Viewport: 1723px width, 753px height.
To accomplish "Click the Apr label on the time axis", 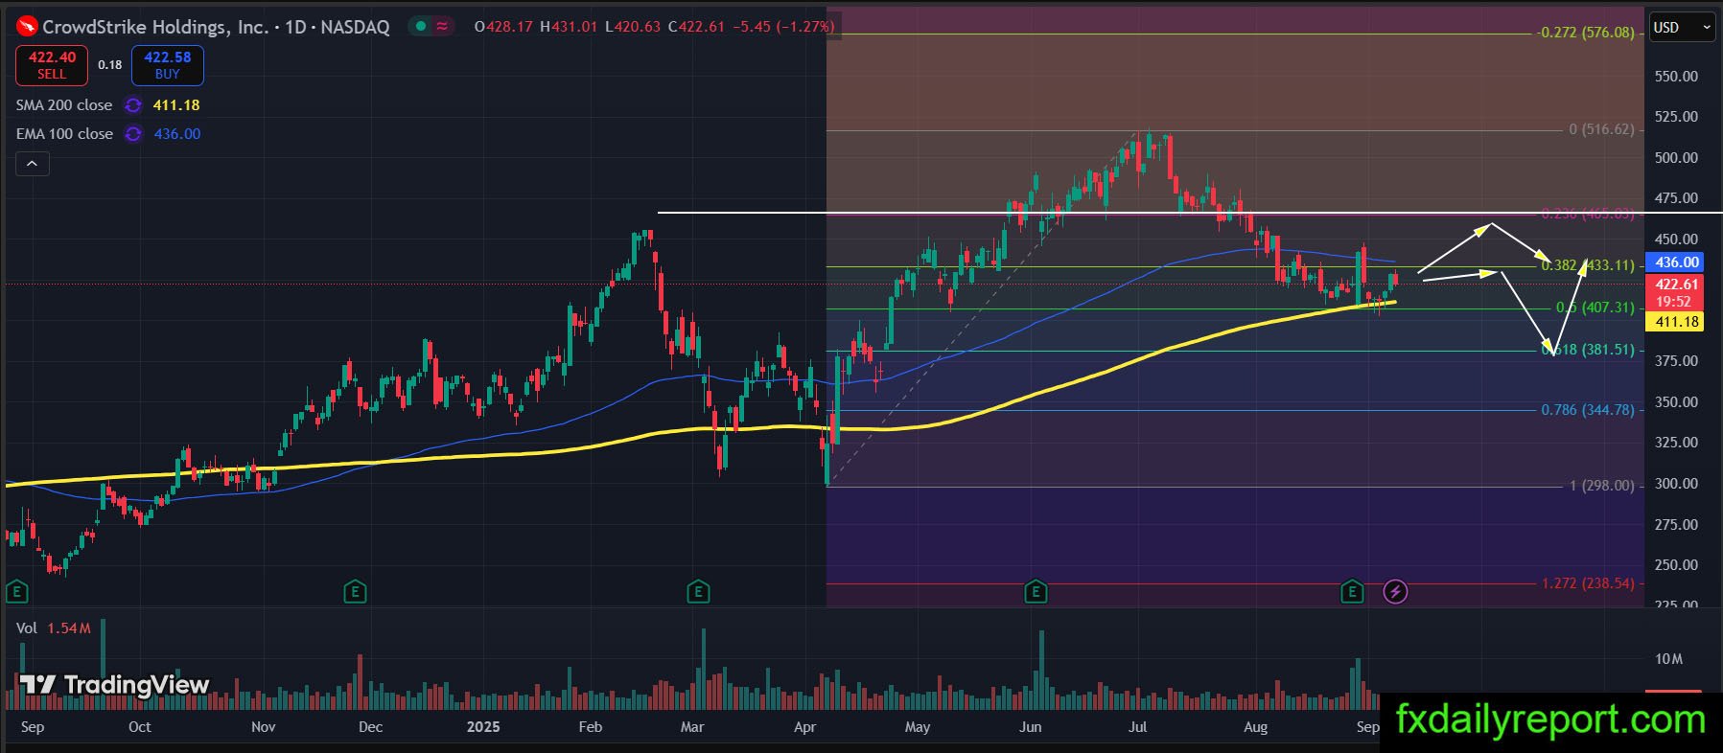I will pyautogui.click(x=805, y=727).
